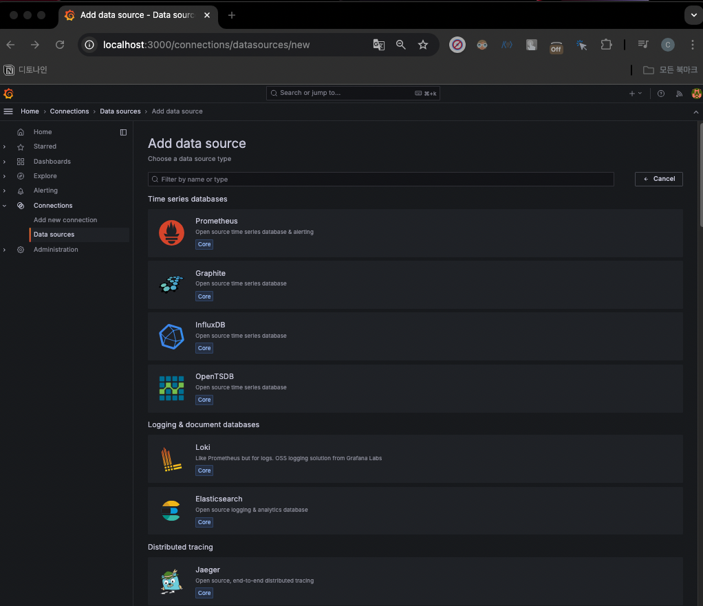Viewport: 703px width, 606px height.
Task: Open the browser extensions puzzle icon
Action: pyautogui.click(x=606, y=45)
